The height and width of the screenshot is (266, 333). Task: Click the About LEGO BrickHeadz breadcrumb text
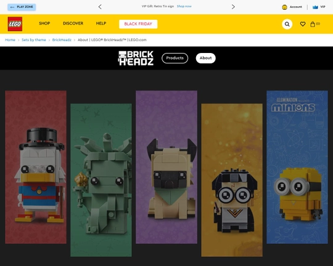click(x=112, y=40)
